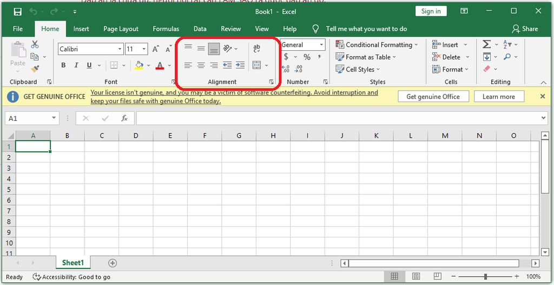Toggle Italic formatting

click(x=76, y=65)
